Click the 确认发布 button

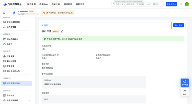(x=178, y=25)
